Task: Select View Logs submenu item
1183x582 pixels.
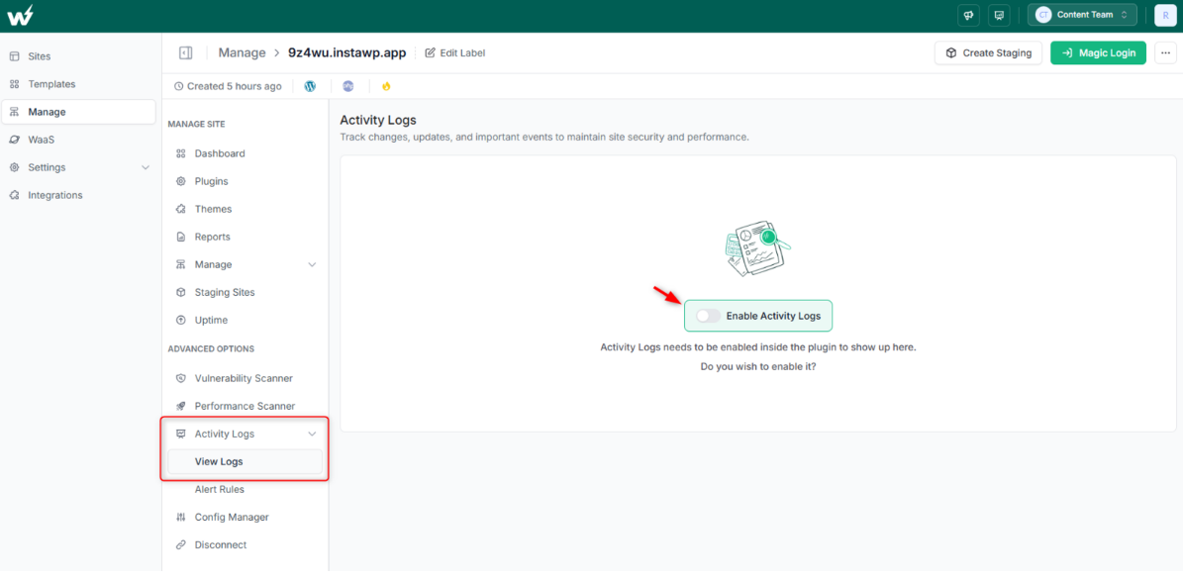Action: click(246, 461)
